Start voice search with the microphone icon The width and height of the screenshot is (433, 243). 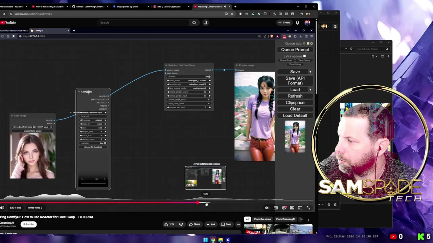pos(206,23)
